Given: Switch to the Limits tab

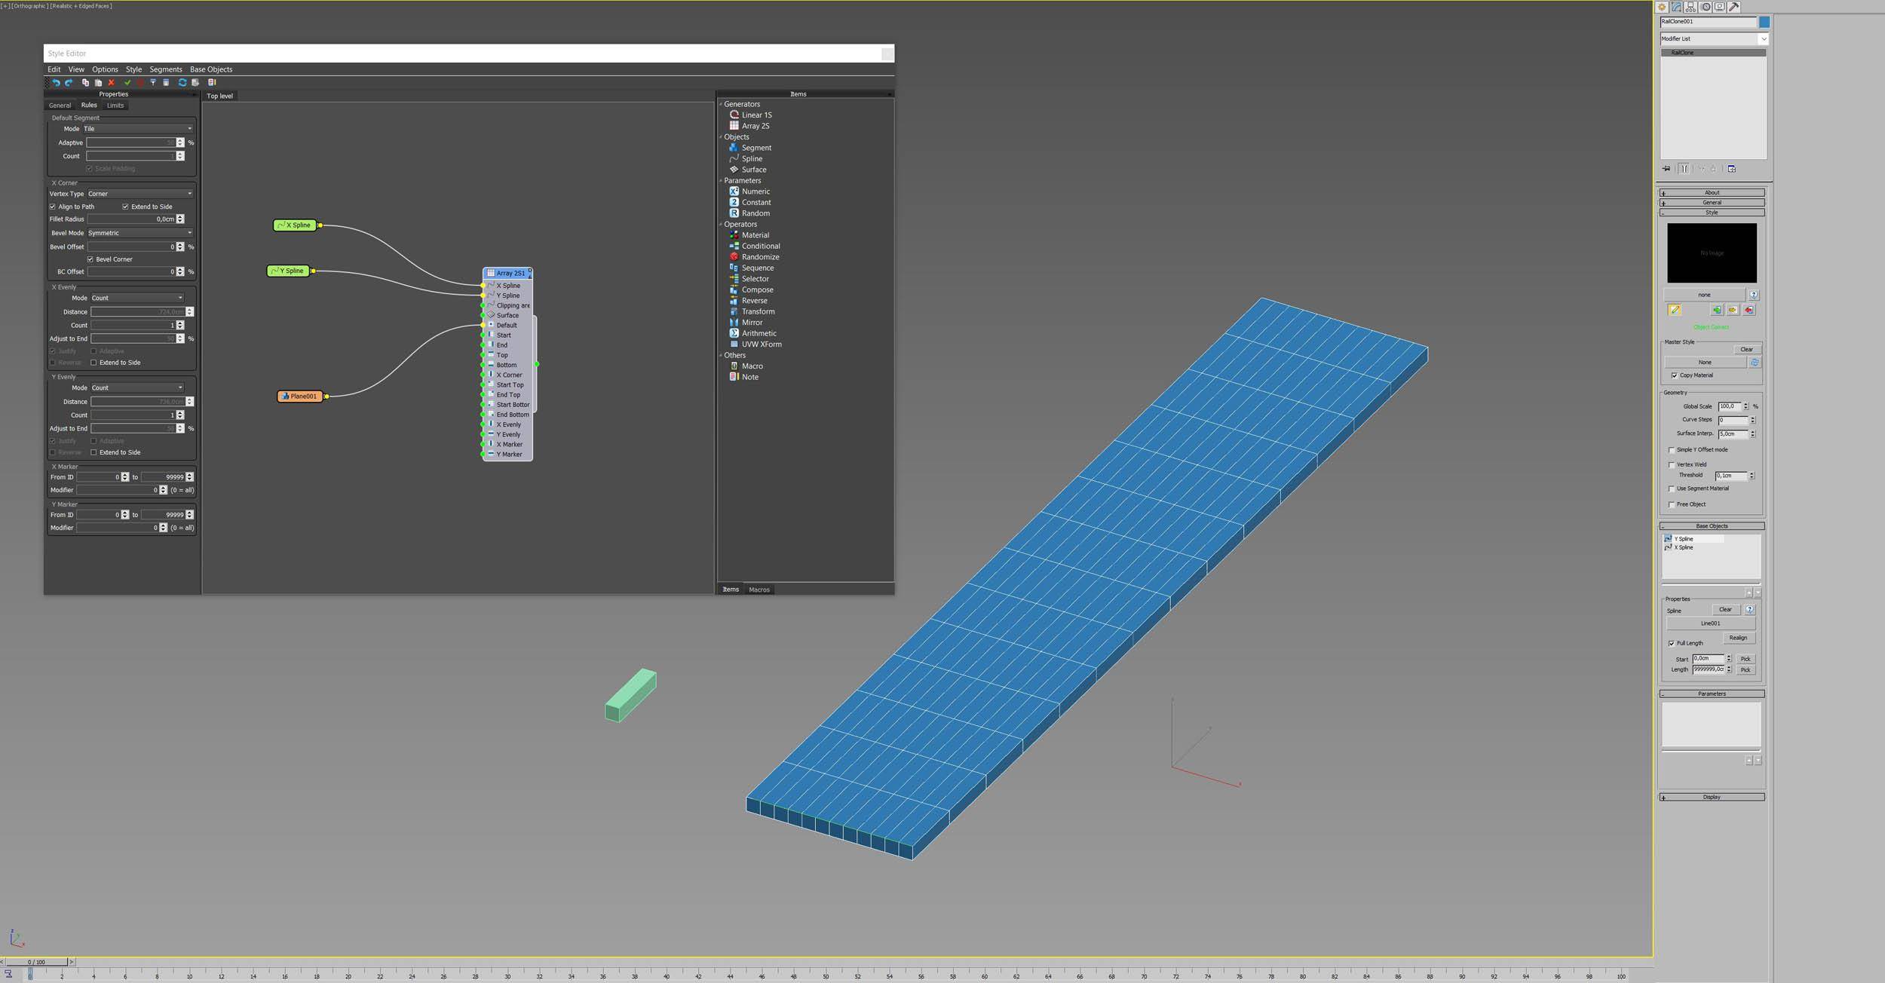Looking at the screenshot, I should click(115, 106).
